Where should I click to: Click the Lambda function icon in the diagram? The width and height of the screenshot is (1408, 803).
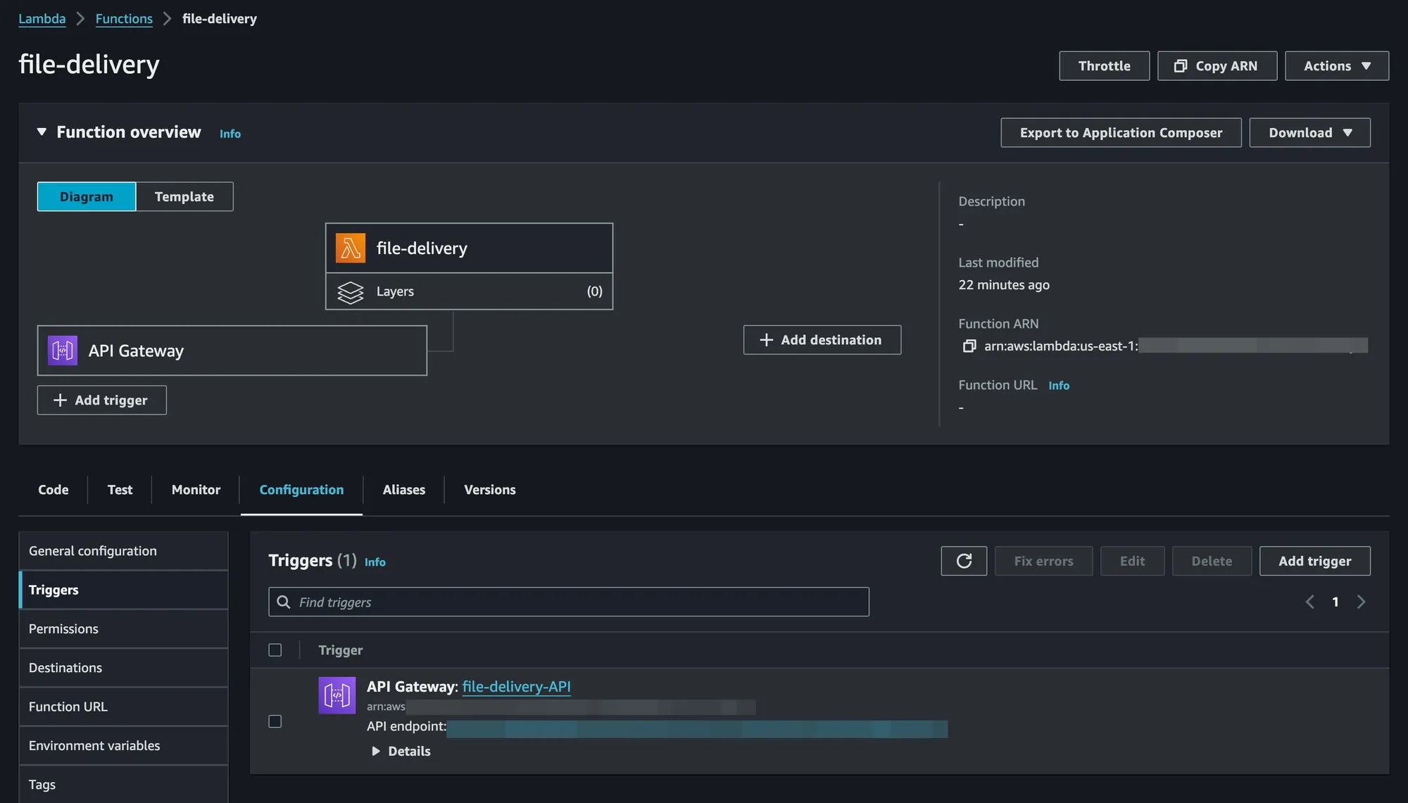(x=350, y=248)
